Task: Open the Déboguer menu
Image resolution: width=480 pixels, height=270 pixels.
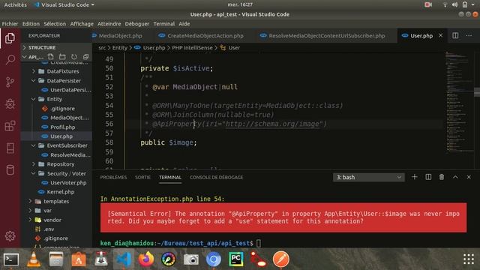Action: (136, 23)
